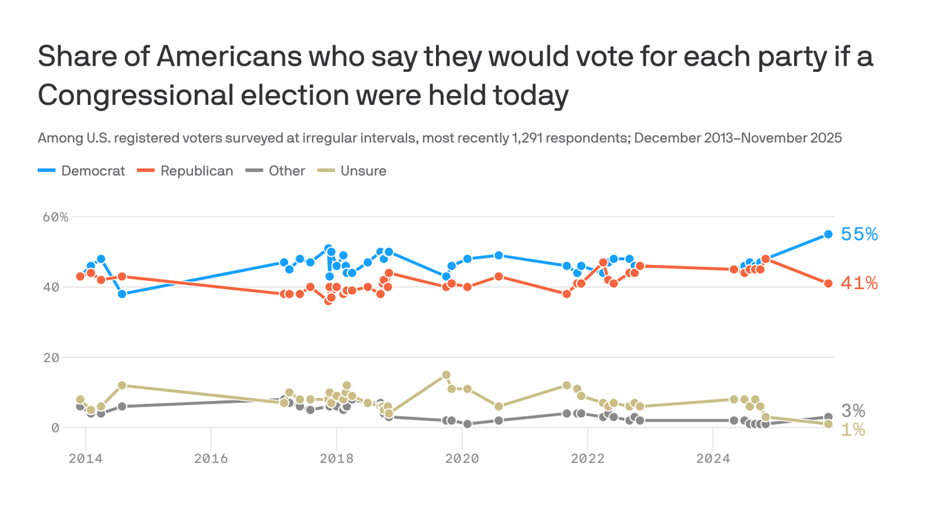Click the Unsure line's highest peak point
This screenshot has width=944, height=530.
coord(446,375)
